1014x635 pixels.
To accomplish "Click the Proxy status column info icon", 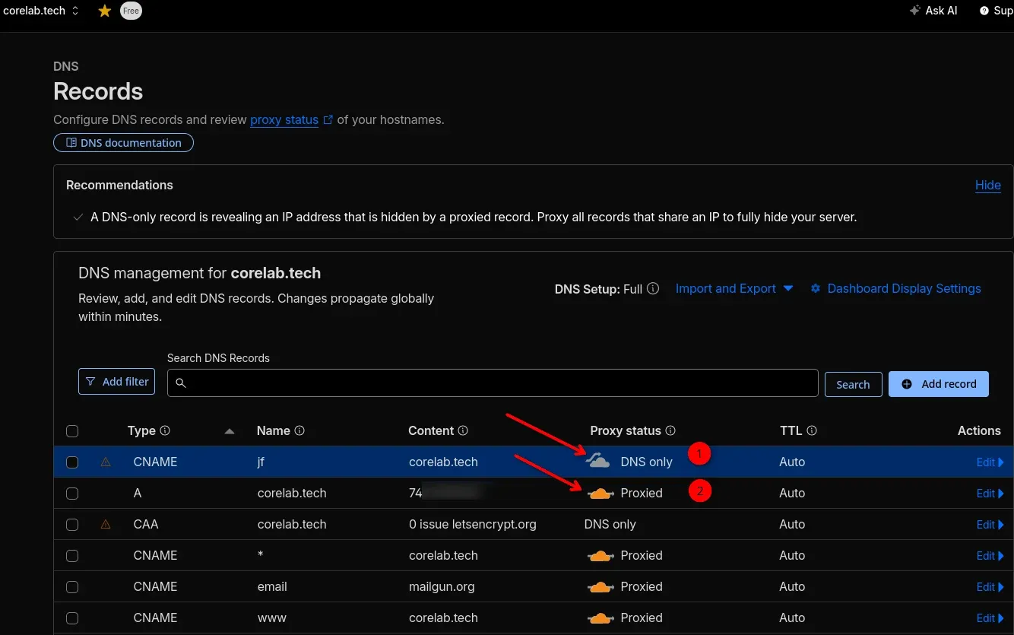I will [x=670, y=430].
